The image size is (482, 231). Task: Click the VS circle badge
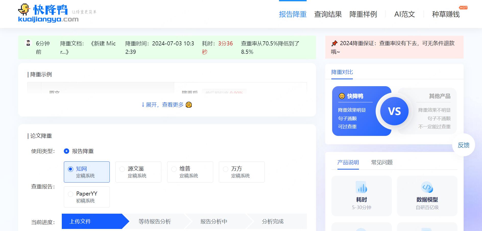coord(394,111)
